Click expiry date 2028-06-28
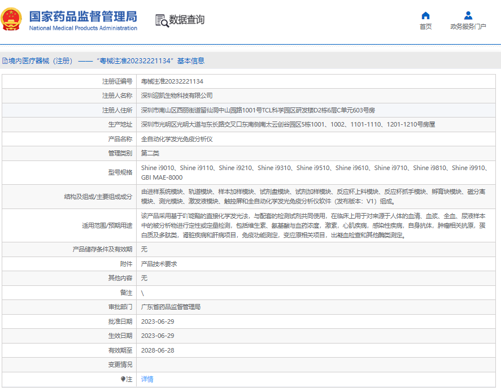Viewport: 501px width, 391px height. coord(158,350)
